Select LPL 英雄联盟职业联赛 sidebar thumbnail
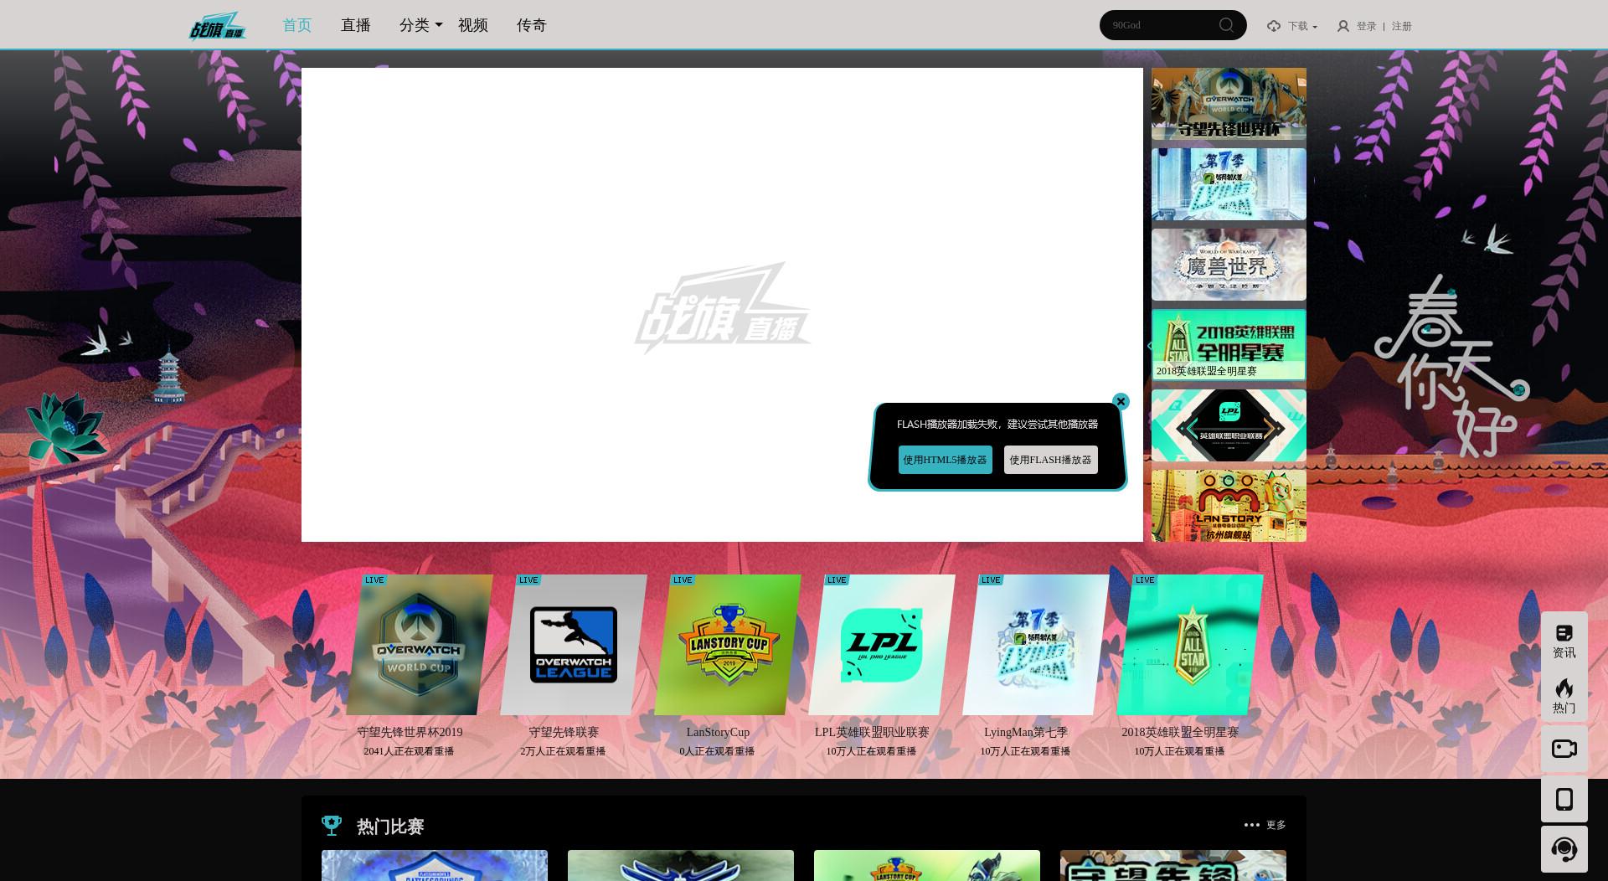The width and height of the screenshot is (1608, 881). pyautogui.click(x=1229, y=425)
